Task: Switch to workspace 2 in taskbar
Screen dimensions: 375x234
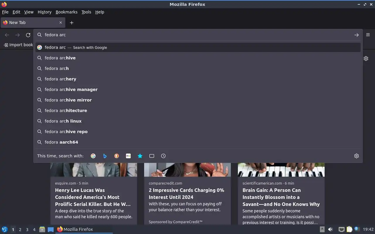Action: (x=20, y=230)
